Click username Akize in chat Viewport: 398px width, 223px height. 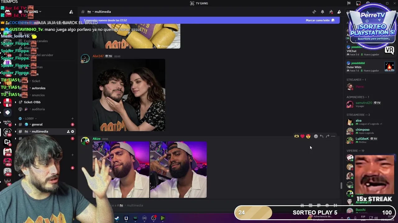pos(96,139)
